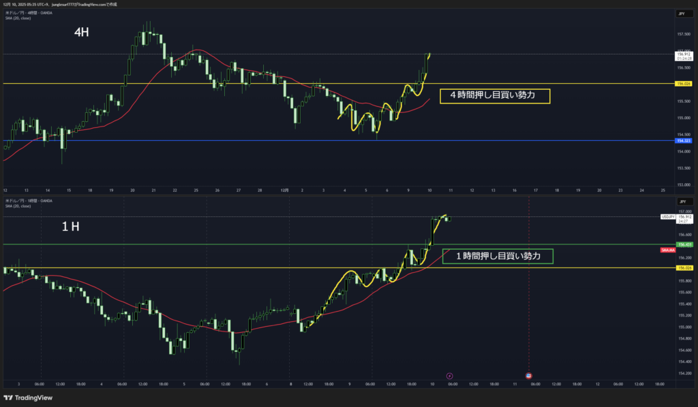Select the yellow 4時間押し目買い勢力 text box

point(494,96)
